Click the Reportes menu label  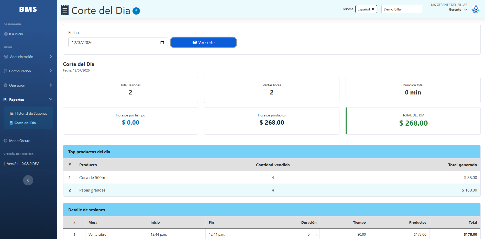pos(17,100)
